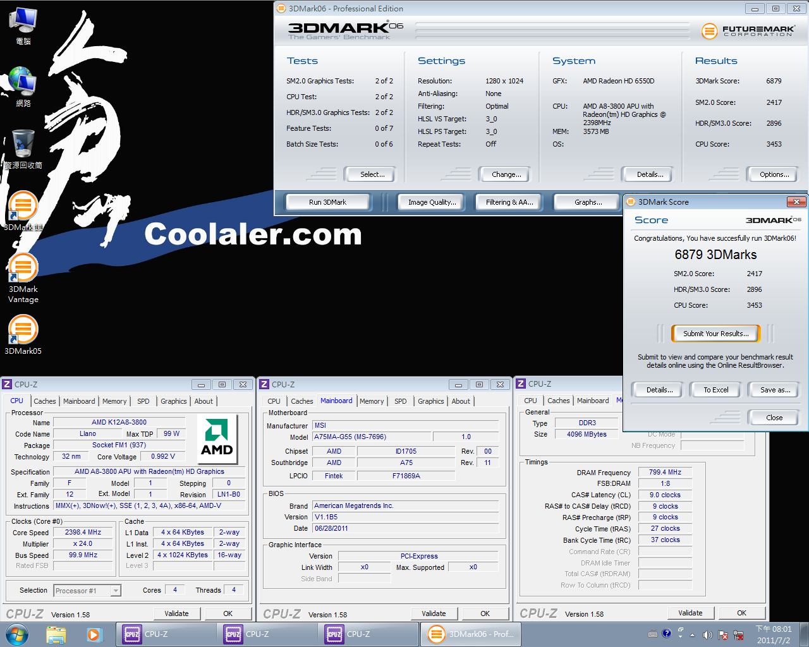The image size is (809, 647).
Task: Click the Save as... button
Action: point(775,390)
